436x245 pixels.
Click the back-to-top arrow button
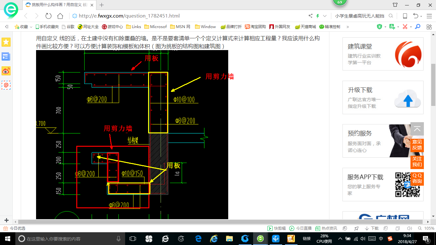417,129
